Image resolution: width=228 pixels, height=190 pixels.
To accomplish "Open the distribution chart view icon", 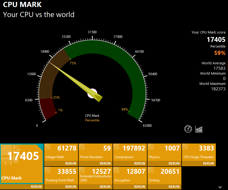I will (x=199, y=129).
